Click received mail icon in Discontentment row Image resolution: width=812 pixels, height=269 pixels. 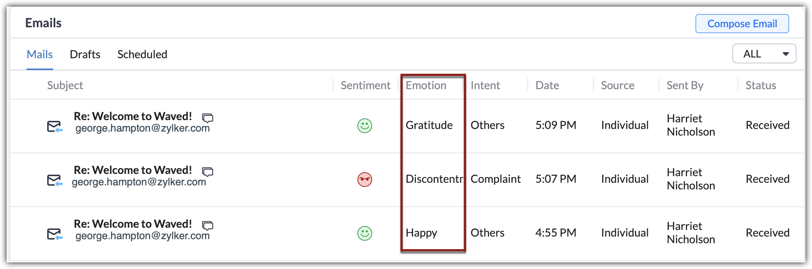55,180
